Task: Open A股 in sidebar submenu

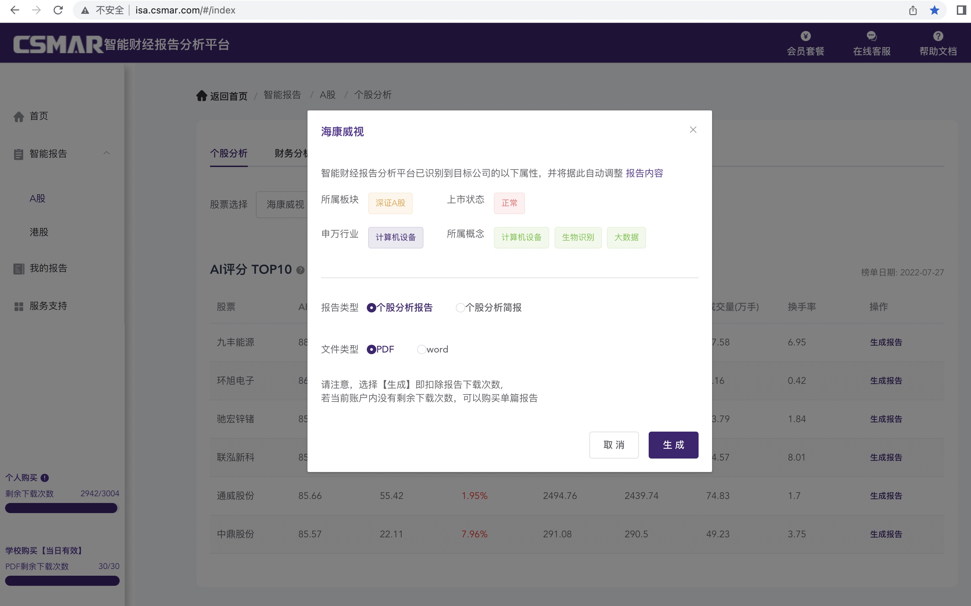Action: [x=37, y=198]
